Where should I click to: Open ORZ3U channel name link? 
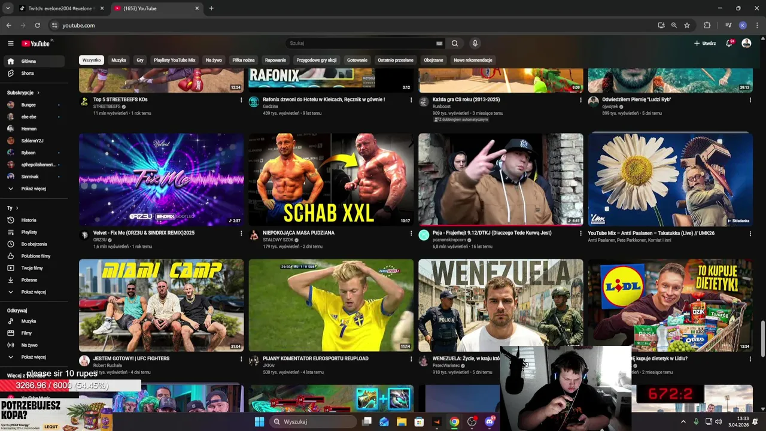100,239
